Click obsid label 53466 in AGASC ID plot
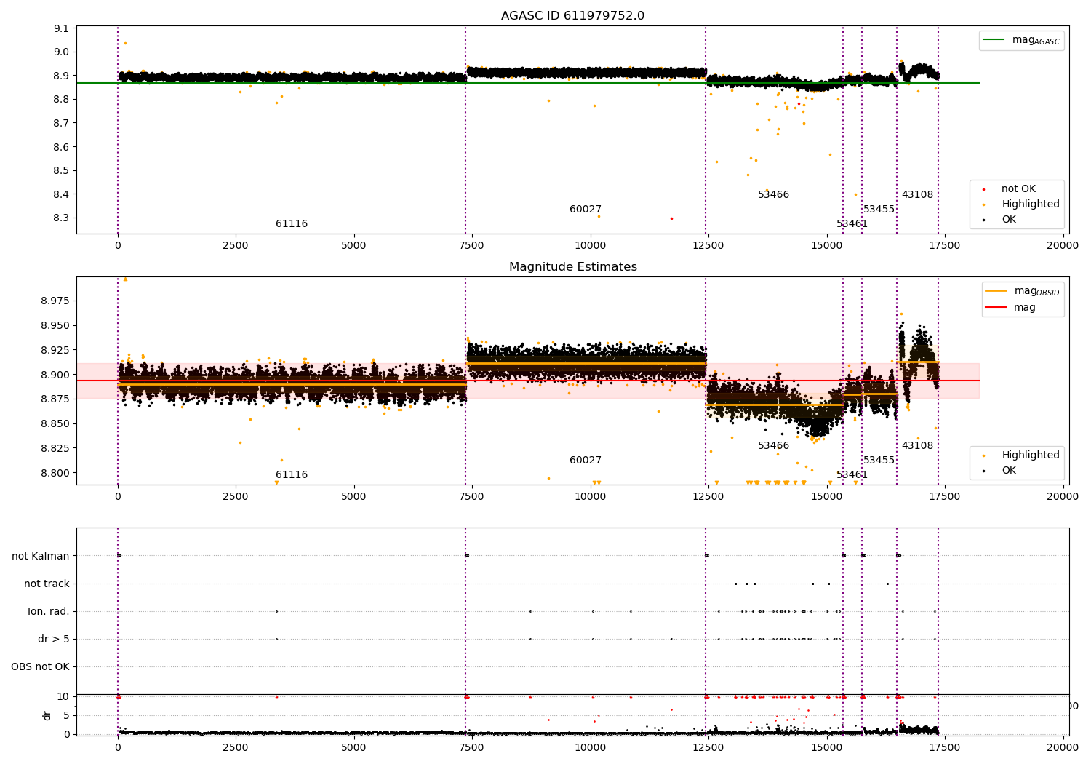Viewport: 1091px width, 764px height. [773, 195]
